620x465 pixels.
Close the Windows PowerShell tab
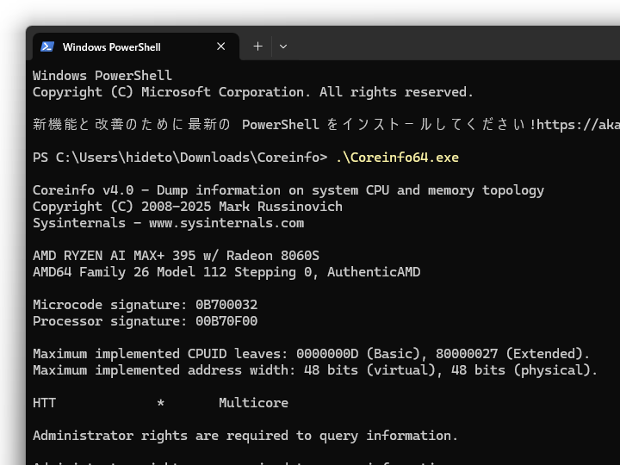pyautogui.click(x=221, y=46)
